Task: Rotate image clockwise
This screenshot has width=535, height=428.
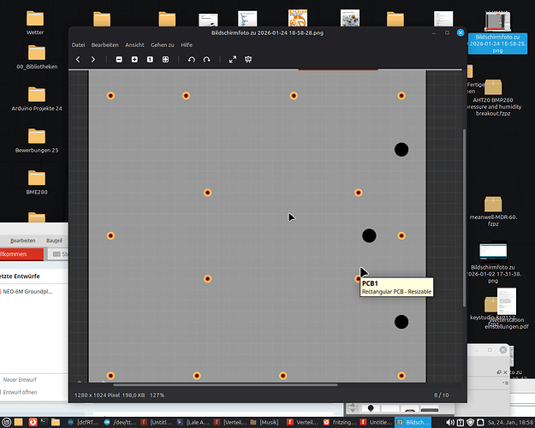Action: coord(206,59)
